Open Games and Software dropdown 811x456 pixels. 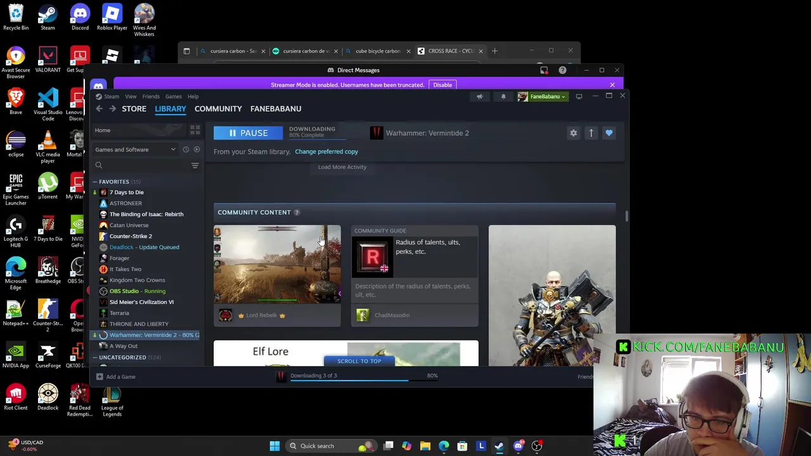pyautogui.click(x=135, y=149)
